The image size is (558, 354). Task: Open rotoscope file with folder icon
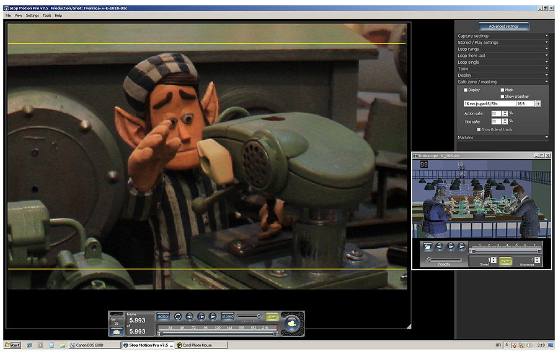(x=427, y=246)
